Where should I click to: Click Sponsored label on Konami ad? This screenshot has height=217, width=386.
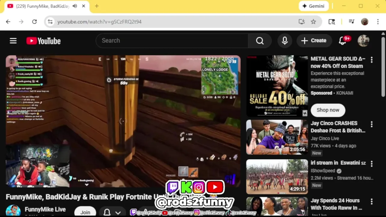point(321,93)
